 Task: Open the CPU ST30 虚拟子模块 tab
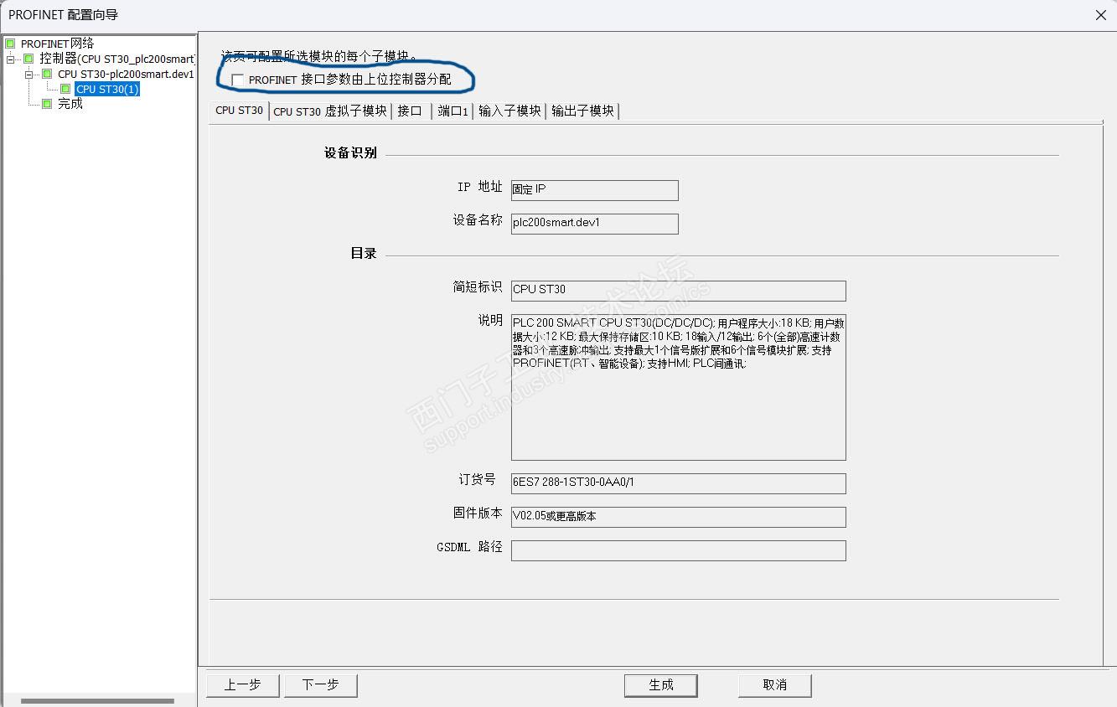pyautogui.click(x=330, y=111)
